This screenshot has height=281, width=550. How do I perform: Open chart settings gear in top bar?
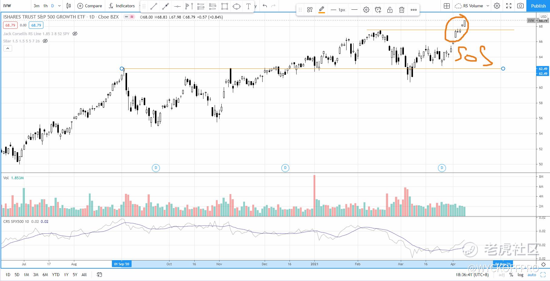pyautogui.click(x=497, y=6)
